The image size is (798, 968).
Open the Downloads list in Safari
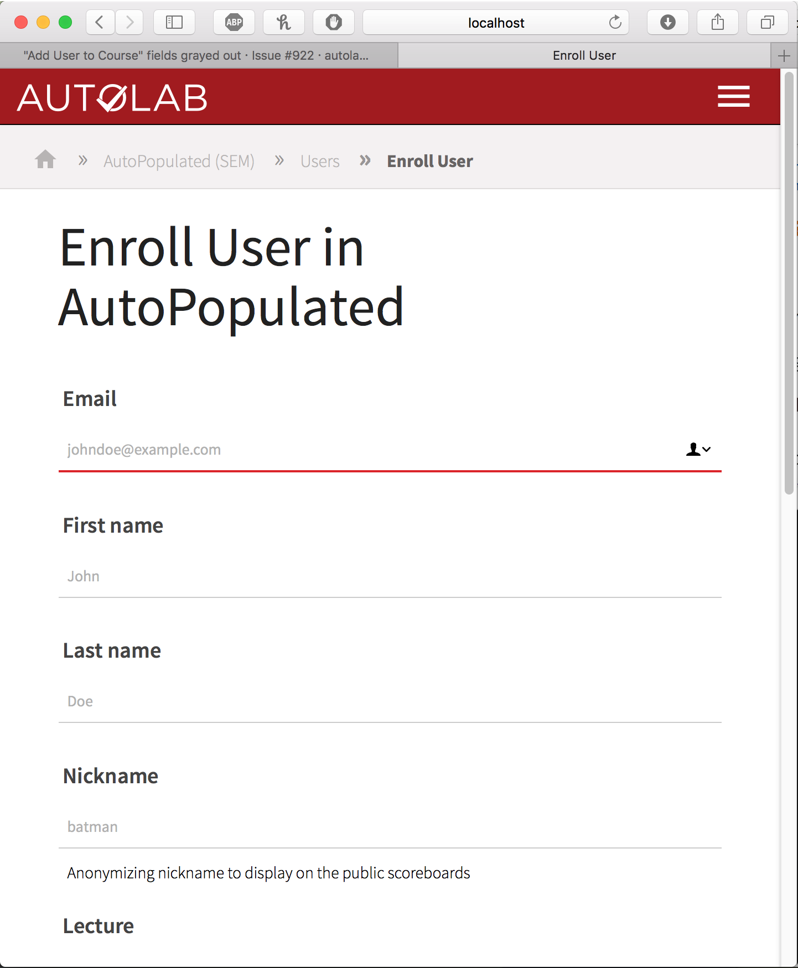tap(667, 22)
